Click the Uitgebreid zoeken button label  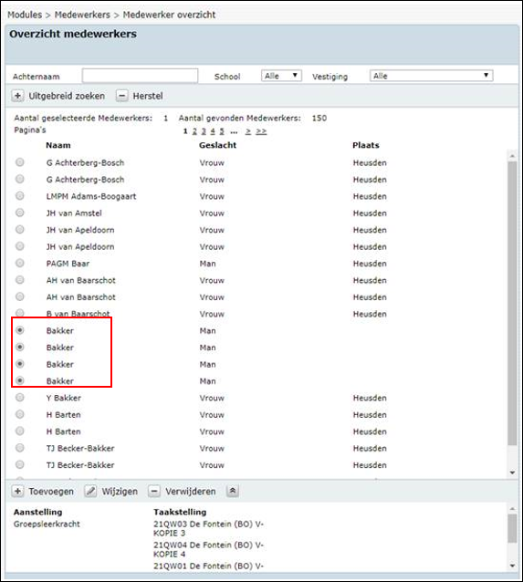point(67,96)
